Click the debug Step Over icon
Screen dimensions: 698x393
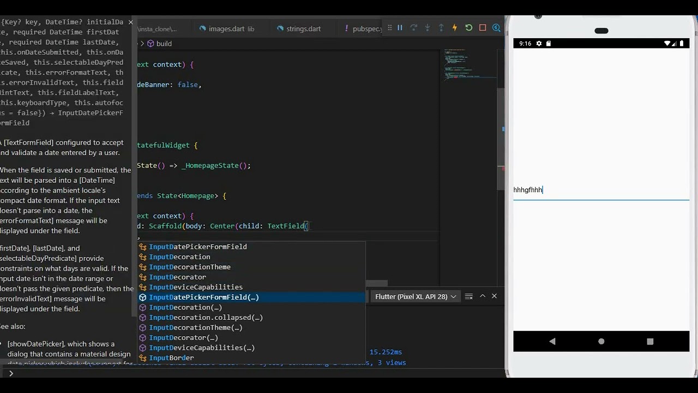click(413, 28)
